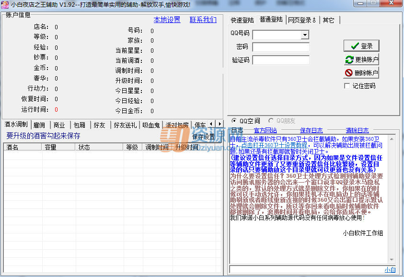
Task: Open the 点击打开360卫士设置教程 link
Action: pyautogui.click(x=274, y=145)
